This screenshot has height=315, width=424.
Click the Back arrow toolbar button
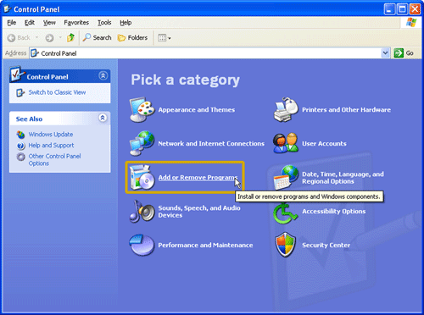(19, 37)
